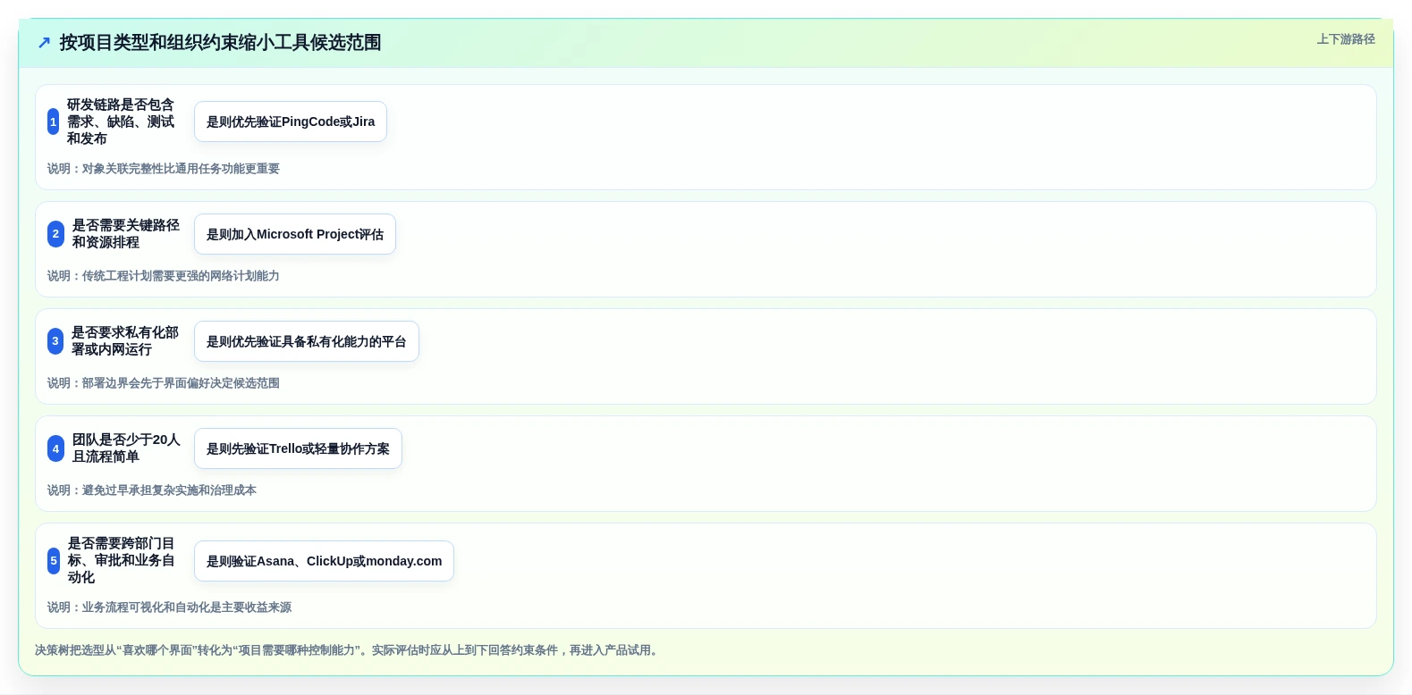Click question text 是否需要关键路径和资源排程

tap(126, 234)
